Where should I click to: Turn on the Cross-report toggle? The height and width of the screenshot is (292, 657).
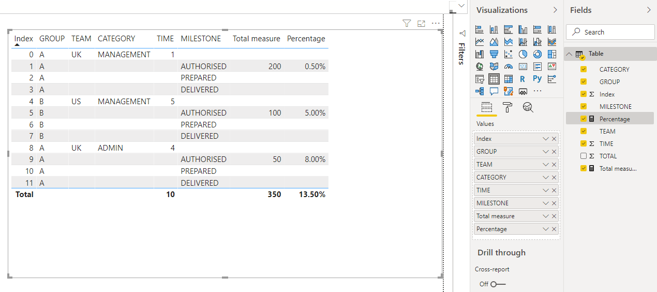pos(497,284)
